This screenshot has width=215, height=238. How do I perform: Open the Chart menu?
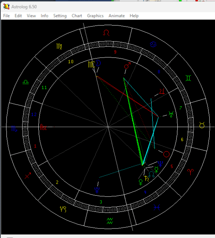pyautogui.click(x=77, y=16)
